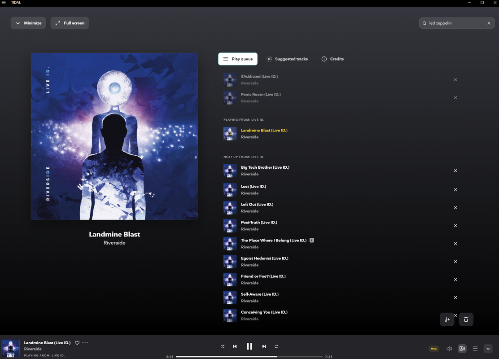Seek in the playback progress bar
Viewport: 499px width, 359px height.
click(x=249, y=357)
